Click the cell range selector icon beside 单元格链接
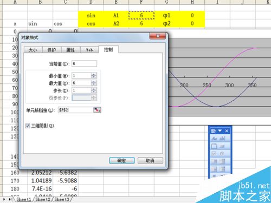The height and width of the screenshot is (203, 271). pos(97,110)
